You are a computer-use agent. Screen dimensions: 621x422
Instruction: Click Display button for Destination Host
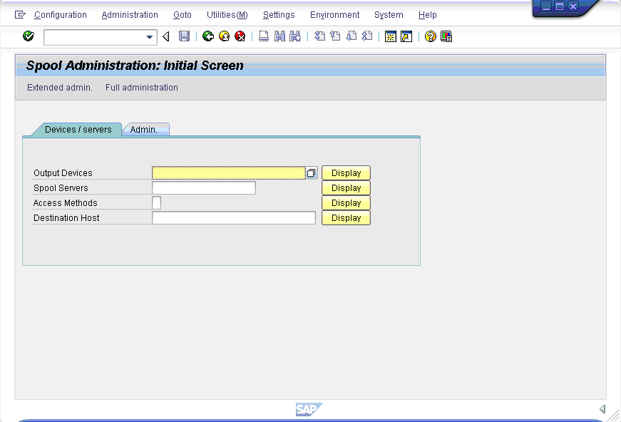click(x=346, y=218)
